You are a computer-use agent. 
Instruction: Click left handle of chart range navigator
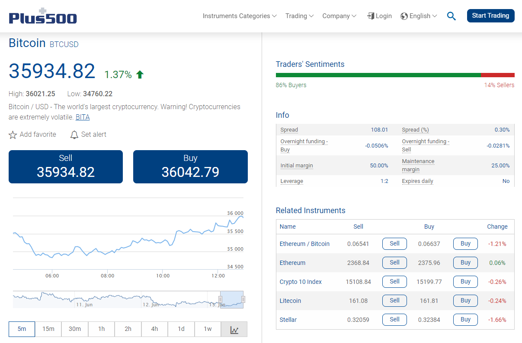coord(221,299)
